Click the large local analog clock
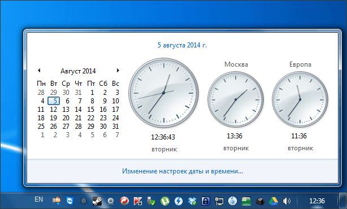 pyautogui.click(x=163, y=93)
